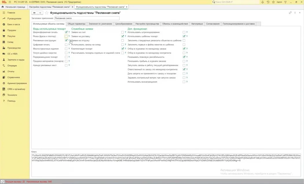The height and width of the screenshot is (184, 304).
Task: Open the Продажи section
Action: click(x=12, y=30)
